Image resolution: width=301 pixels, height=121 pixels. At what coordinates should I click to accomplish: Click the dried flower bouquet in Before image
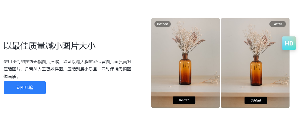tap(188, 37)
